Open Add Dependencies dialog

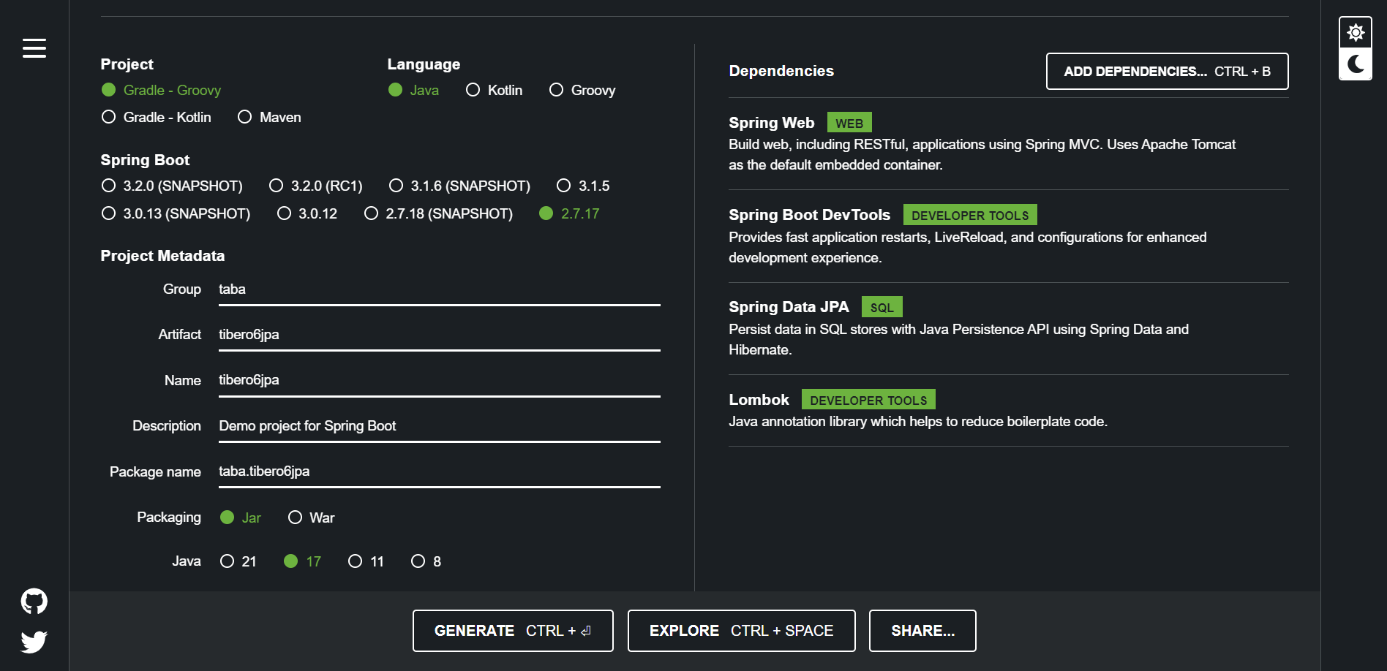point(1167,71)
